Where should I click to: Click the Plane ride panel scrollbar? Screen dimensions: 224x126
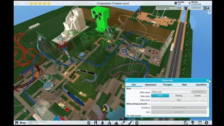pos(208,97)
